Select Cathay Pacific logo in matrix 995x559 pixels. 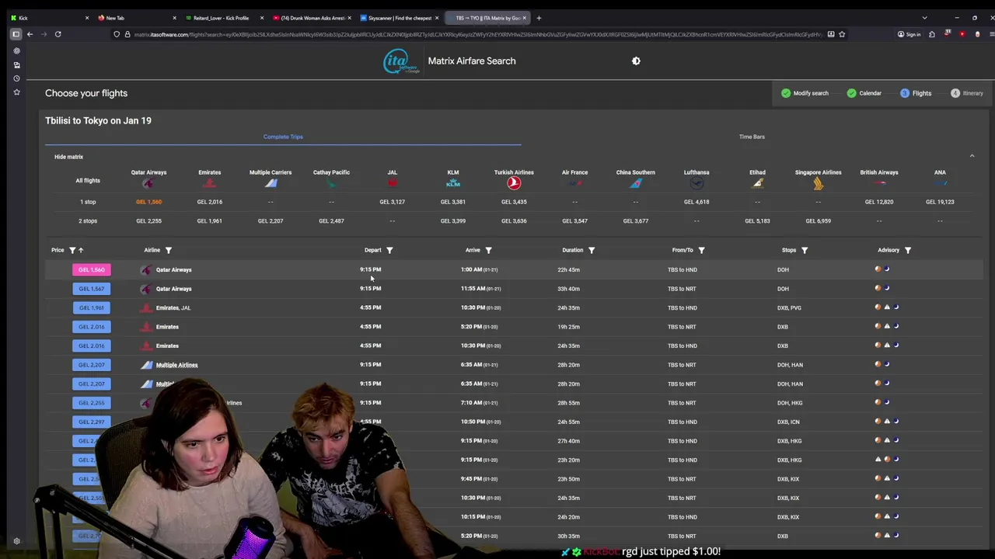click(331, 183)
